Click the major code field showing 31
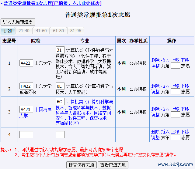This screenshot has height=169, width=195. pyautogui.click(x=60, y=50)
